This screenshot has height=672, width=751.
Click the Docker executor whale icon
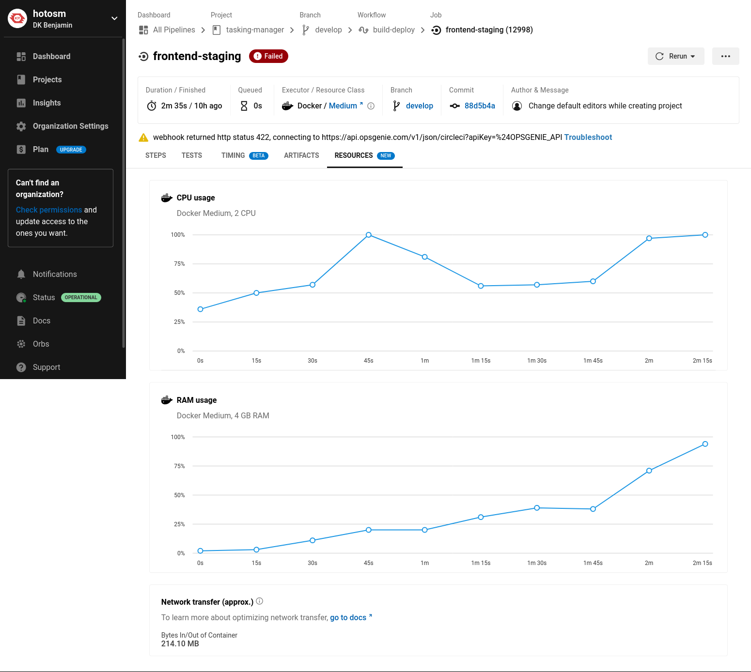click(x=288, y=106)
